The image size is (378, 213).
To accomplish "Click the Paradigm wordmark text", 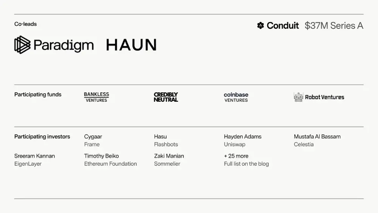I will tap(63, 45).
